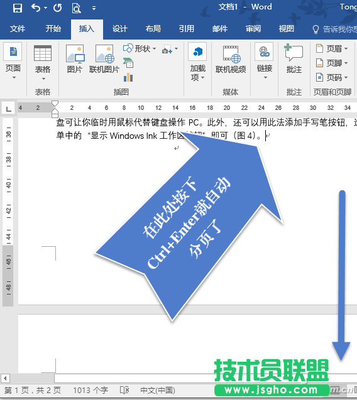Insert a chart using bar chart icon
The height and width of the screenshot is (400, 357).
(x=128, y=77)
